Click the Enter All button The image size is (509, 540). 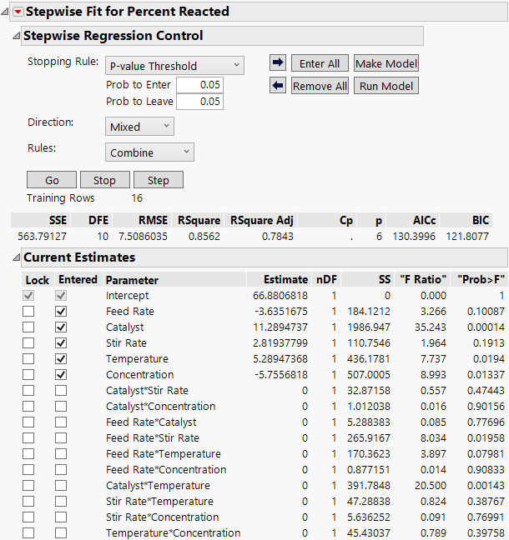(x=320, y=63)
